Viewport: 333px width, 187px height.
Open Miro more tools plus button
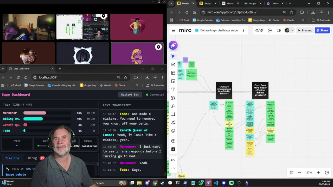click(x=173, y=149)
